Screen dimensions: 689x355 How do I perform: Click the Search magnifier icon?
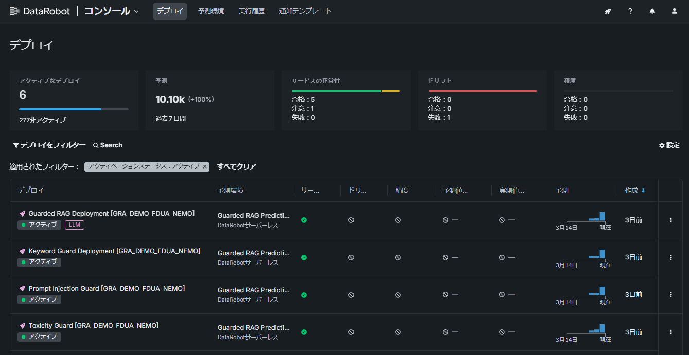point(96,145)
